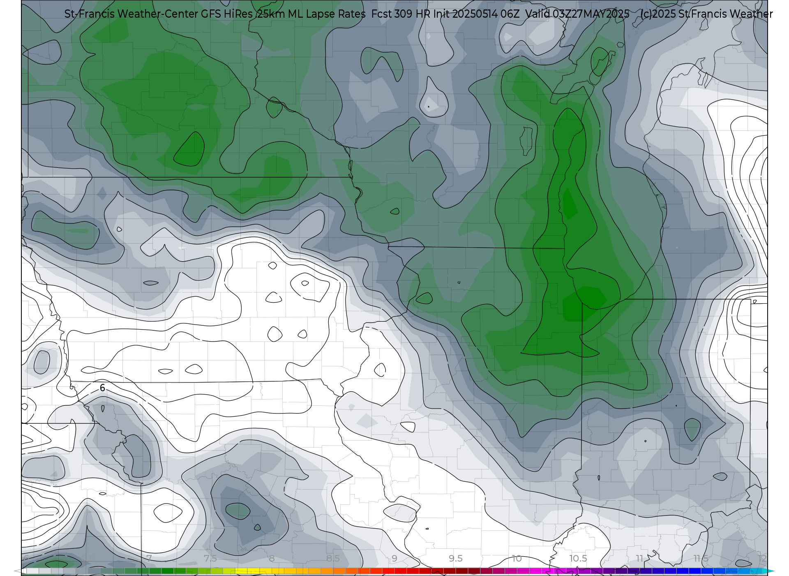The width and height of the screenshot is (789, 576).
Task: Click the dark green section of the colorbar
Action: 168,571
